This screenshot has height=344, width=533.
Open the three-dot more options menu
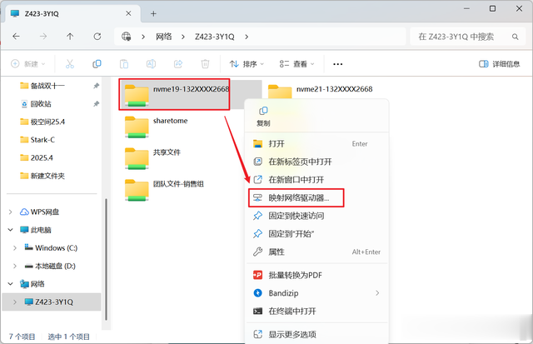337,64
